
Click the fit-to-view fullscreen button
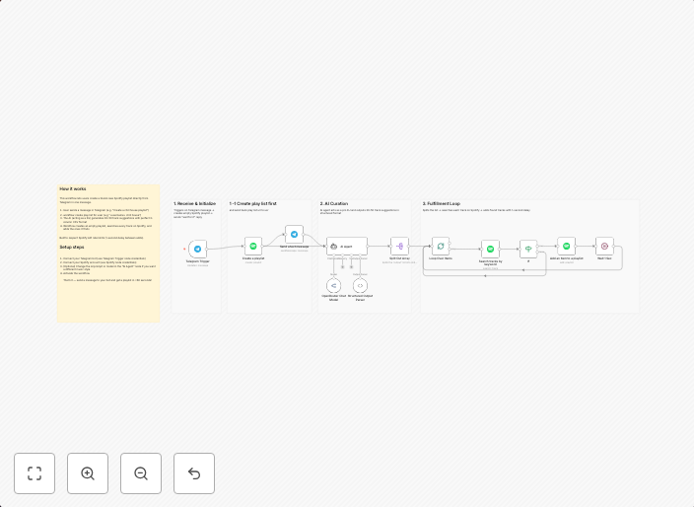click(35, 473)
